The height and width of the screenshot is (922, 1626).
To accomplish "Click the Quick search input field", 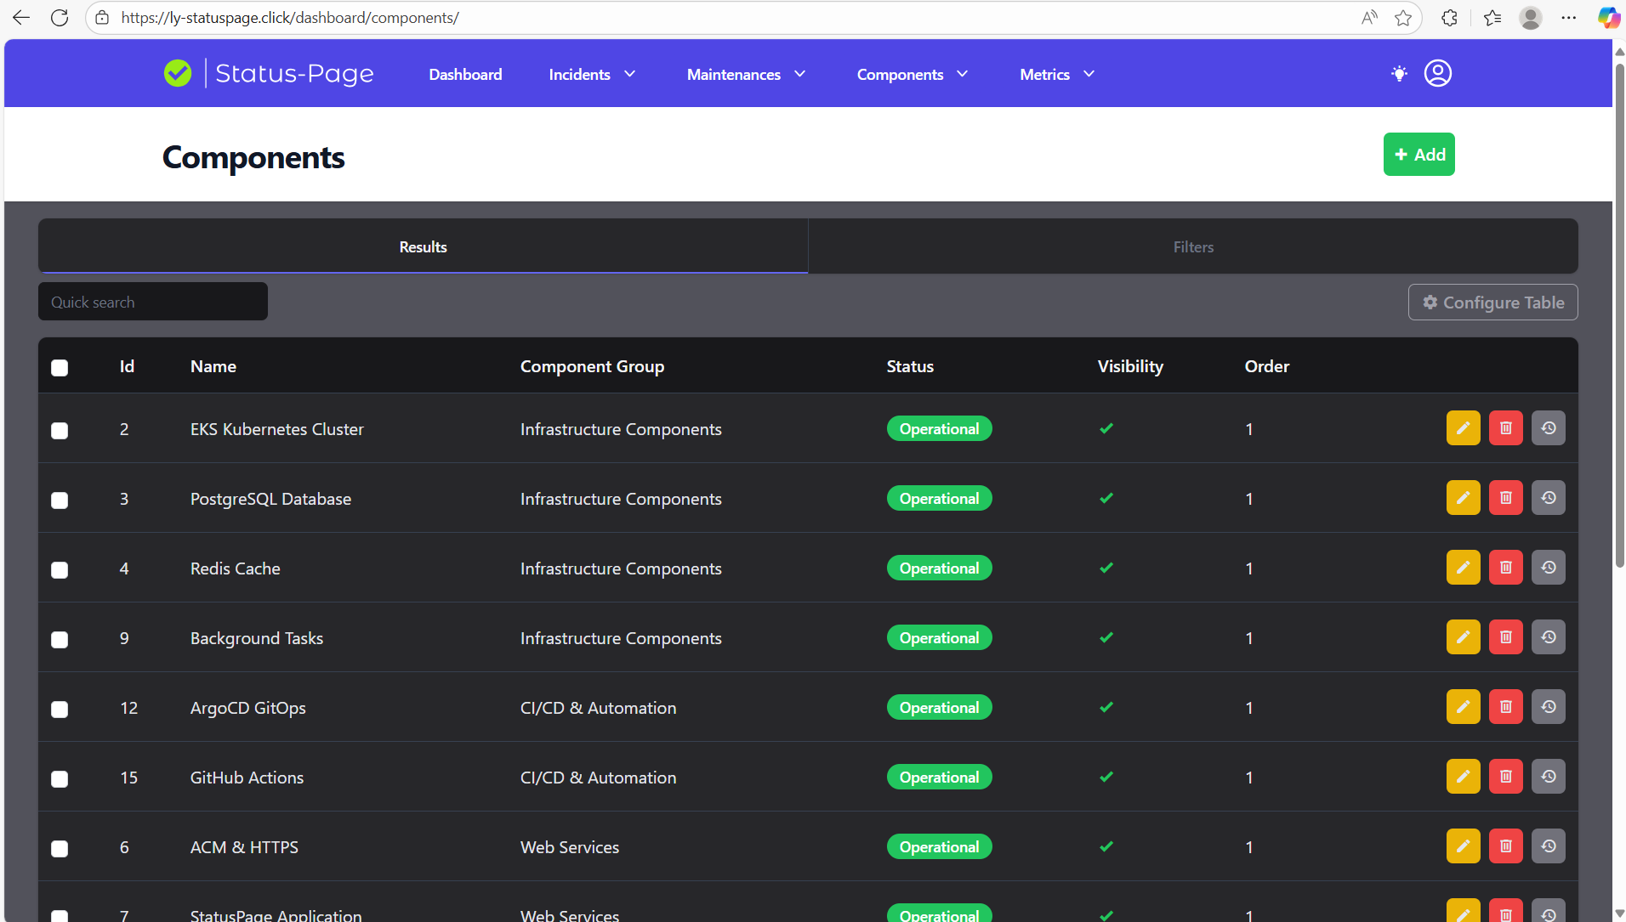I will click(x=152, y=301).
